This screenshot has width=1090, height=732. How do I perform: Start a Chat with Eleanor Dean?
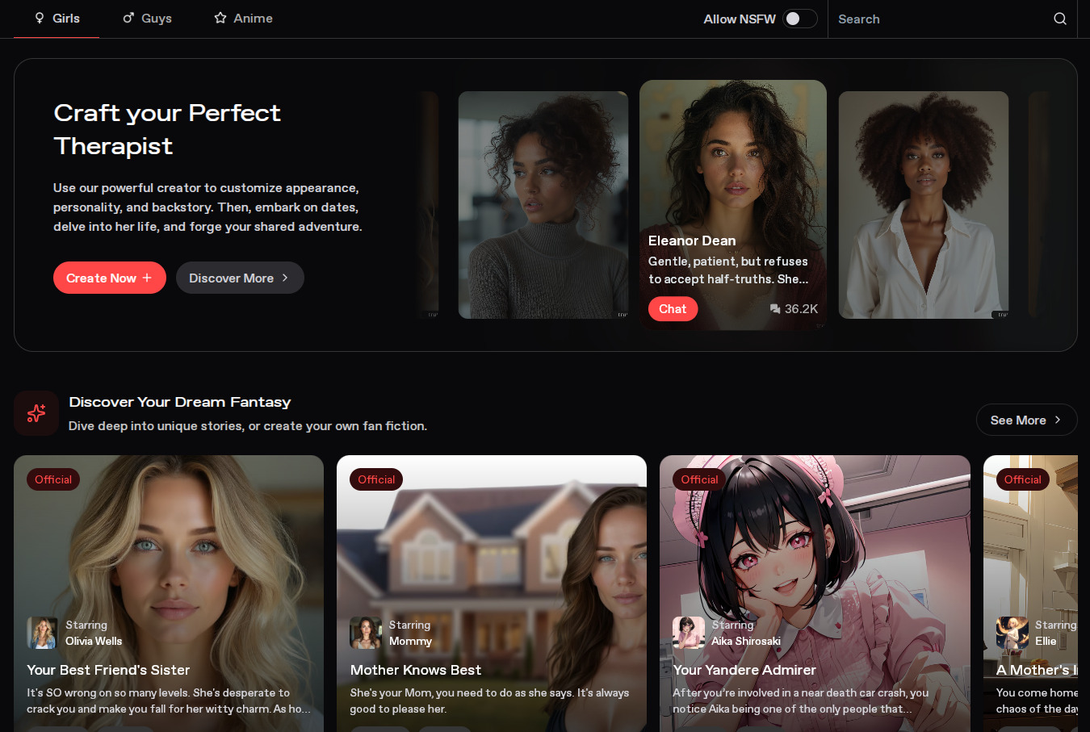click(673, 309)
